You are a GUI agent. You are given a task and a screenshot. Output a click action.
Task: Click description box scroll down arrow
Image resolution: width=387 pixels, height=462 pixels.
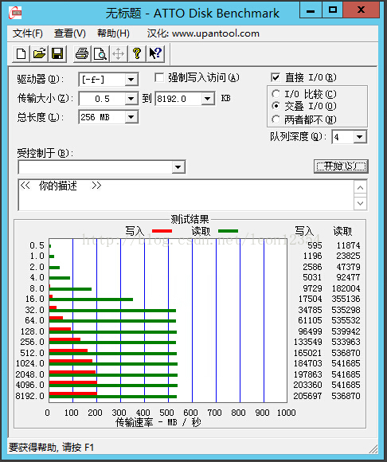click(360, 203)
